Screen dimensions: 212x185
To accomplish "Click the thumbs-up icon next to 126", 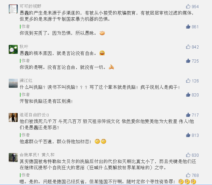I will (188, 81).
